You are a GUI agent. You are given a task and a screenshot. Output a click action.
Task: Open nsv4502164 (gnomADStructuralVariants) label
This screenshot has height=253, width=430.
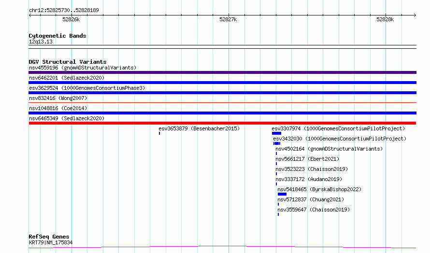[x=329, y=149]
